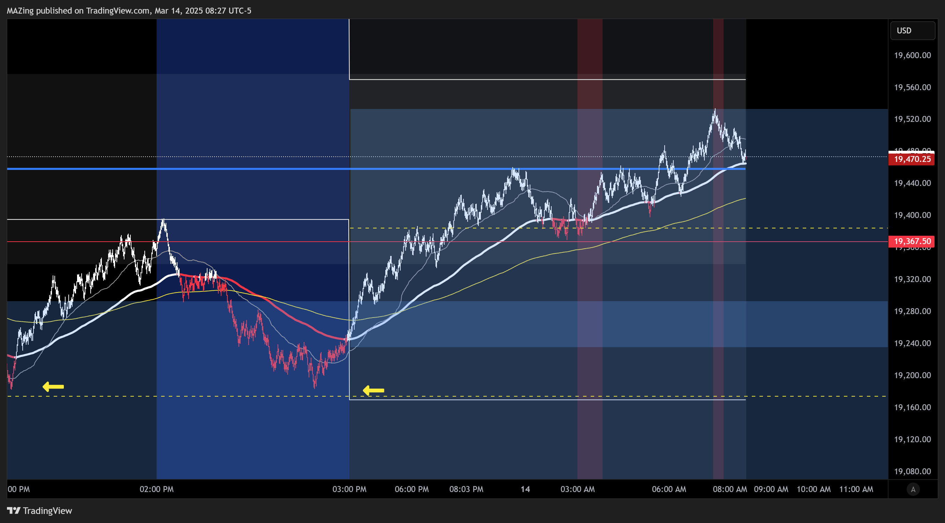Select the current price label 19,470.25

click(x=912, y=159)
